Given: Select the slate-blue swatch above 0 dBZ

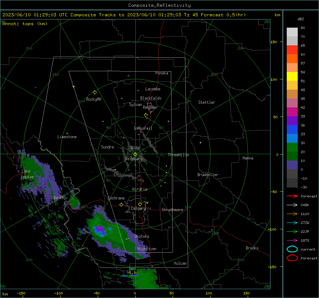Looking at the screenshot, I should [x=292, y=165].
